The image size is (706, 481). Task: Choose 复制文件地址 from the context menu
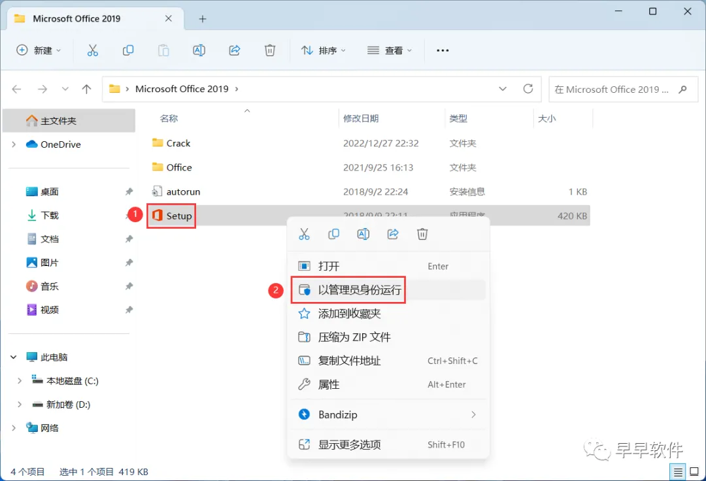coord(388,361)
